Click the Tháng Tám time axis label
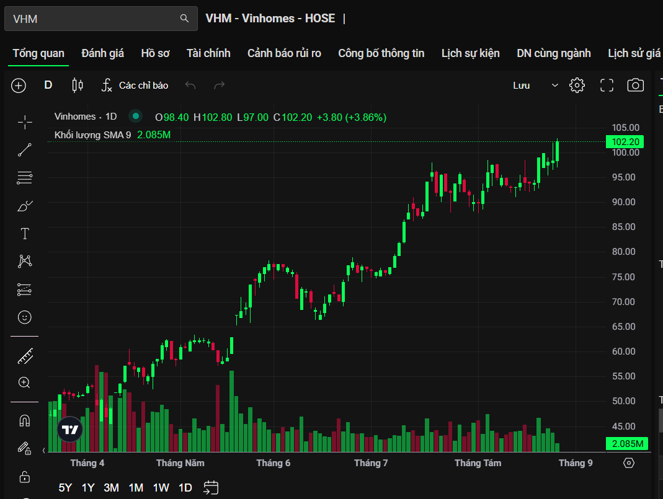Screen dimensions: 663x499 point(478,463)
